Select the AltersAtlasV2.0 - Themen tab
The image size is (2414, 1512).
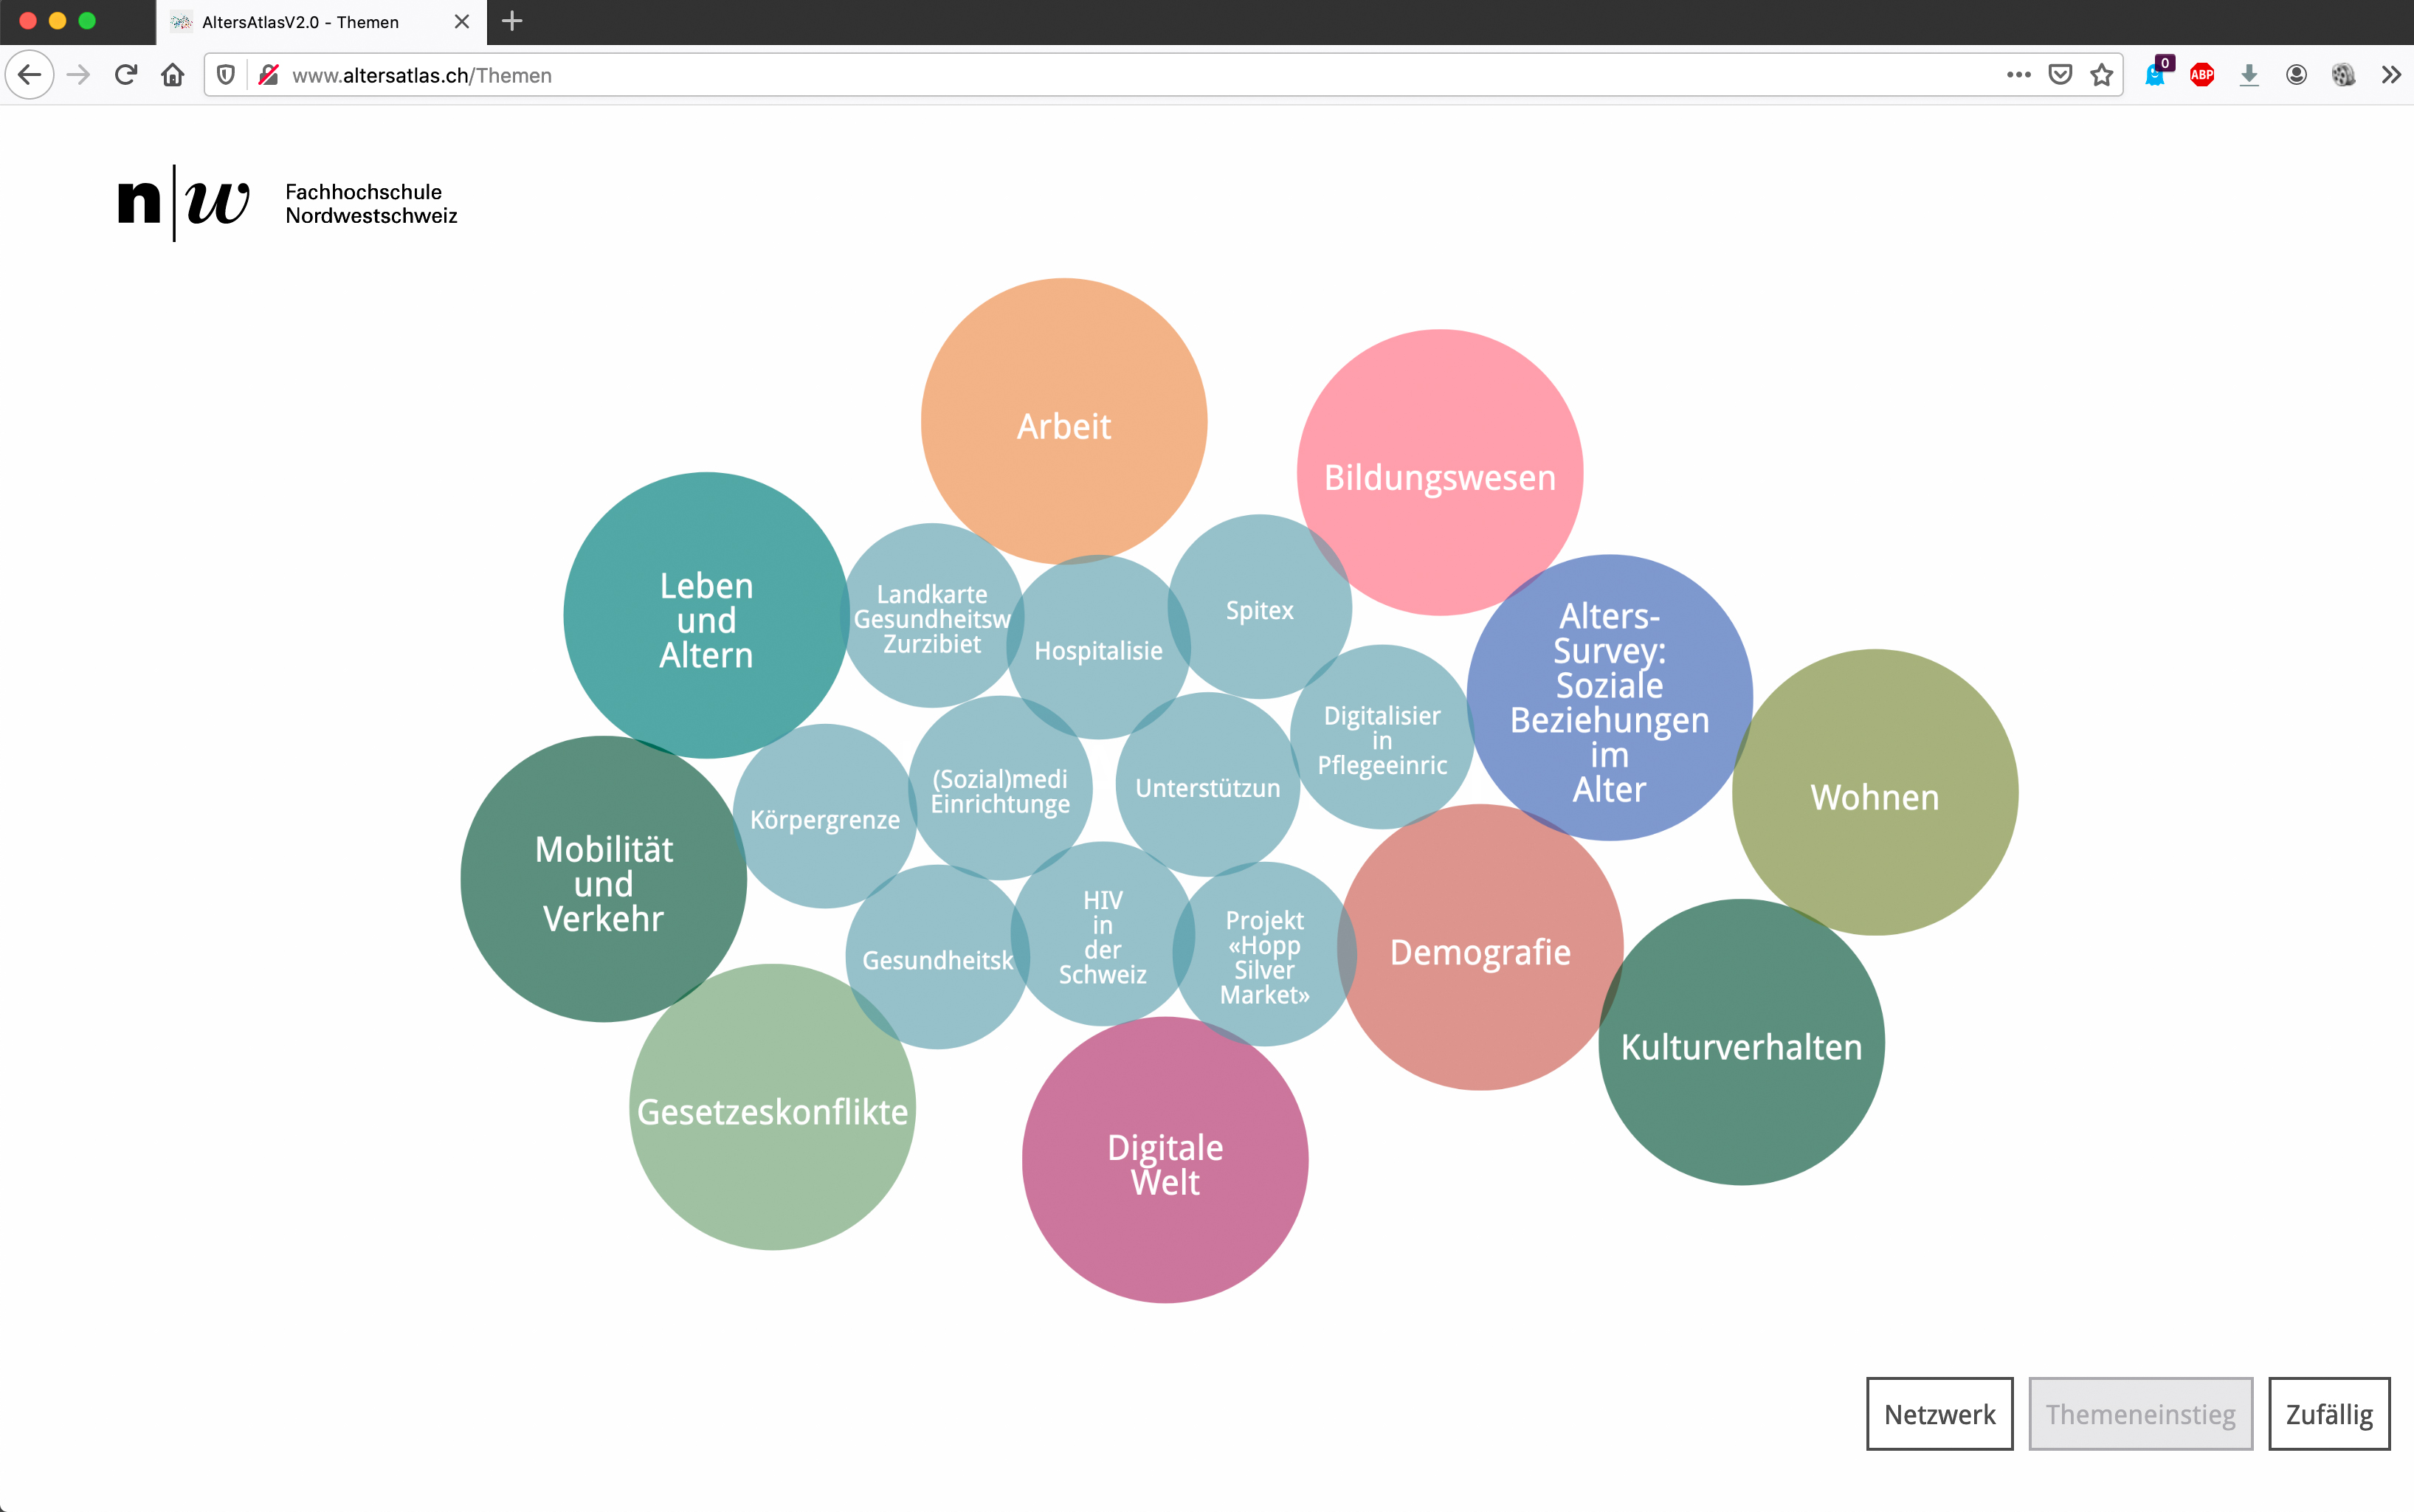point(300,22)
